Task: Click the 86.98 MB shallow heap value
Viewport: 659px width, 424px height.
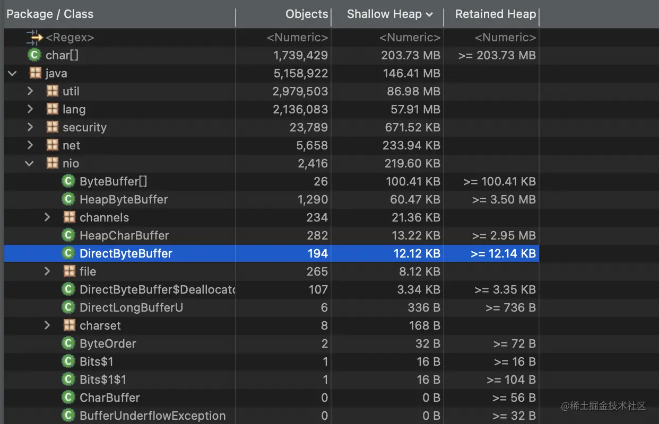Action: coord(413,91)
